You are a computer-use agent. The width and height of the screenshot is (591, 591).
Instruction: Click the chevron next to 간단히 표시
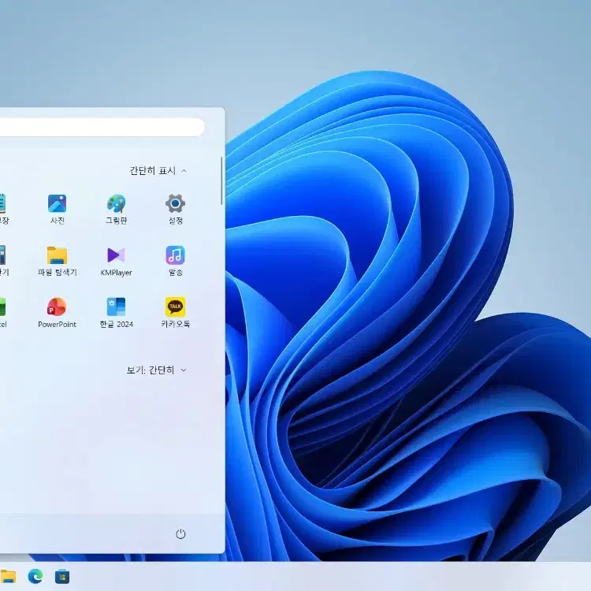[x=184, y=171]
